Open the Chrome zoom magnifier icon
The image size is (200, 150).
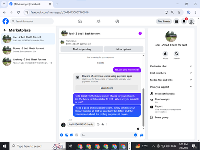(x=172, y=12)
